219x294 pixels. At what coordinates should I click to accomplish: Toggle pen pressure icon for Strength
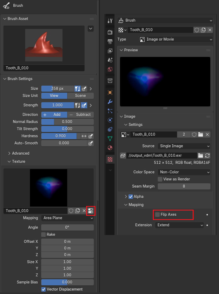(84, 105)
